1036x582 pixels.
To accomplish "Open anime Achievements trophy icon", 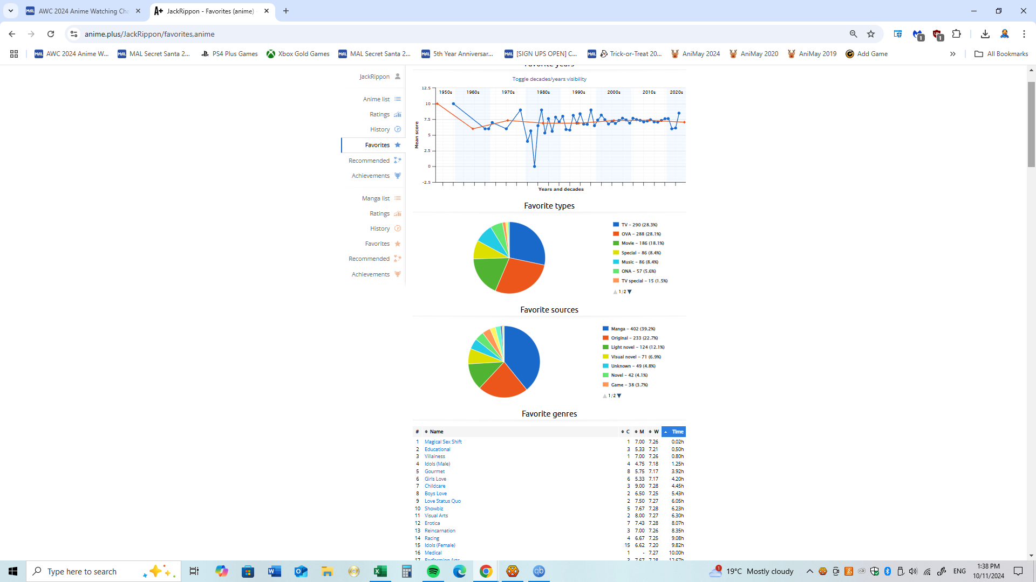I will (398, 176).
